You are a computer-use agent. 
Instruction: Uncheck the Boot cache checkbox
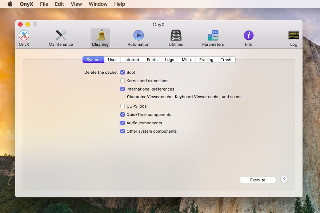click(123, 72)
